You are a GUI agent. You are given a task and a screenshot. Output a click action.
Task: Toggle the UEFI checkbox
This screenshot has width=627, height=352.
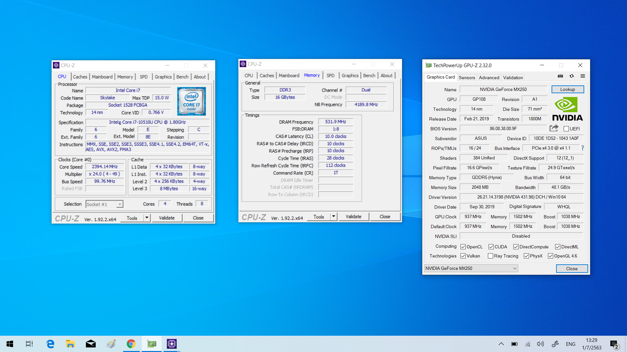[x=566, y=129]
